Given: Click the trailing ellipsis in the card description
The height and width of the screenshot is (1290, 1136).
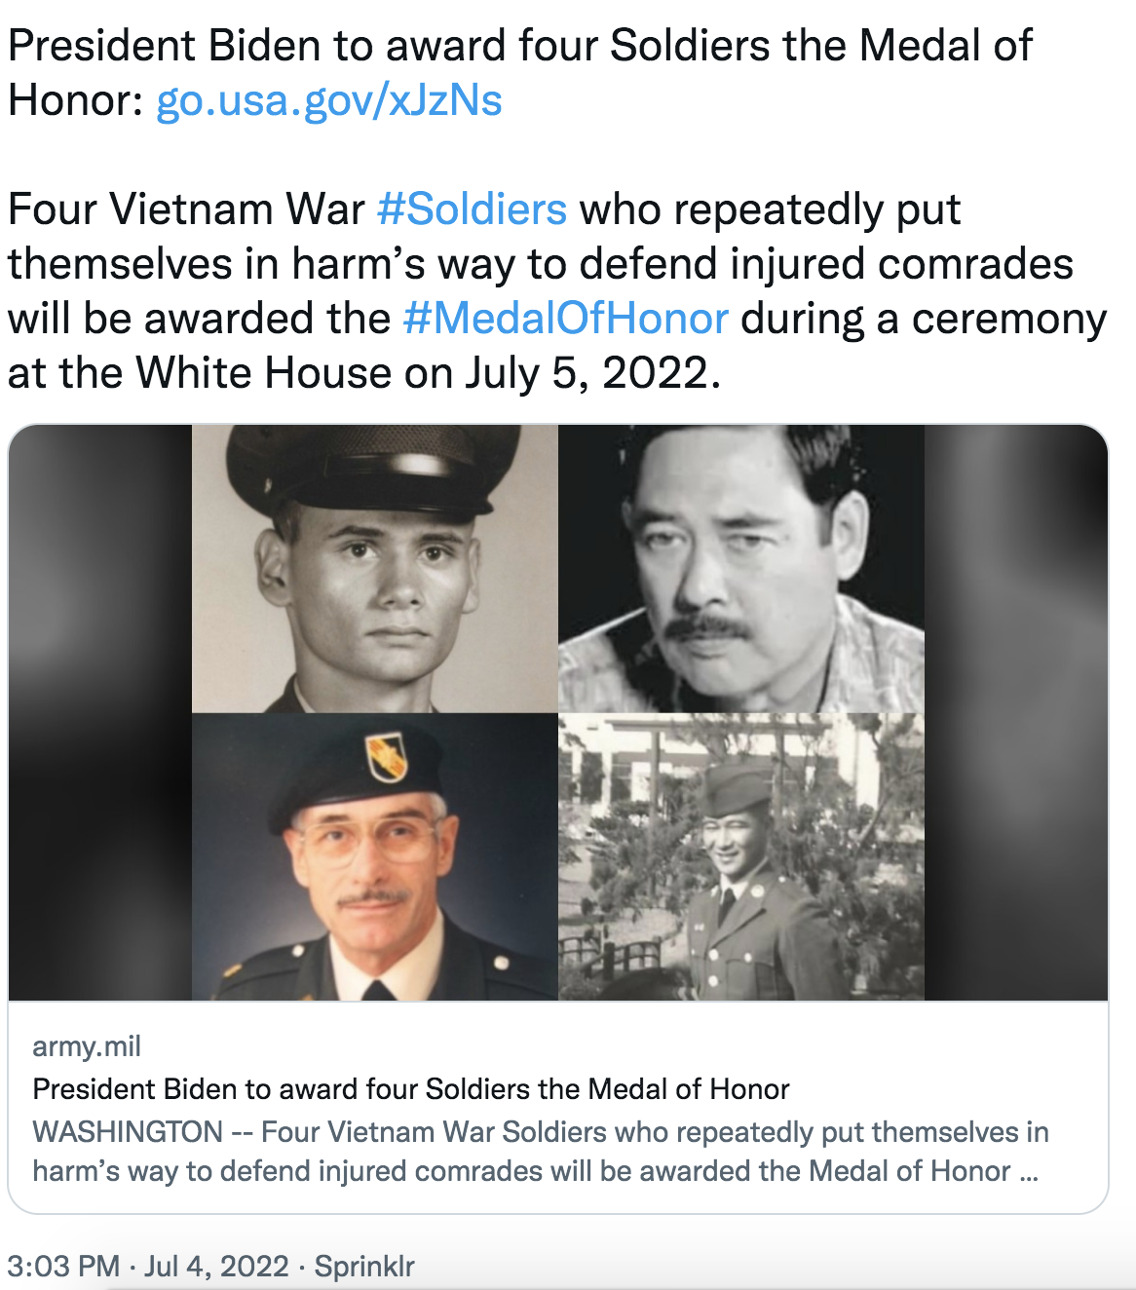Looking at the screenshot, I should click(x=1029, y=1171).
